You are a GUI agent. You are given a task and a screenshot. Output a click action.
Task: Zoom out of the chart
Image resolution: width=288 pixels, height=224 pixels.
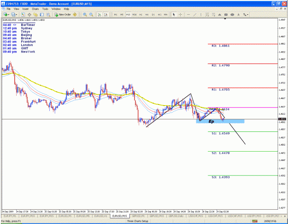click(91, 14)
